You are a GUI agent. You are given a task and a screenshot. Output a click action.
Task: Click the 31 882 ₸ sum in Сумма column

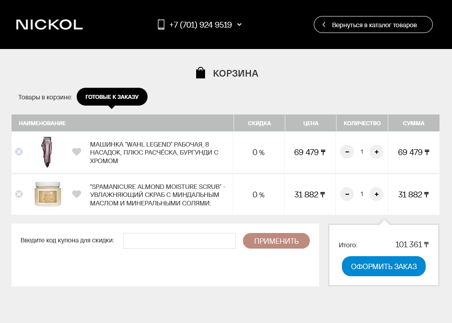tap(413, 195)
